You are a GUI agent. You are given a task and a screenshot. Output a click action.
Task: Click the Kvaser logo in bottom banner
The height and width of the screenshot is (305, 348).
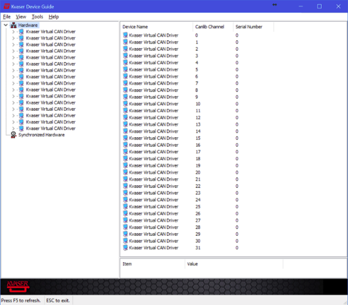click(x=18, y=286)
